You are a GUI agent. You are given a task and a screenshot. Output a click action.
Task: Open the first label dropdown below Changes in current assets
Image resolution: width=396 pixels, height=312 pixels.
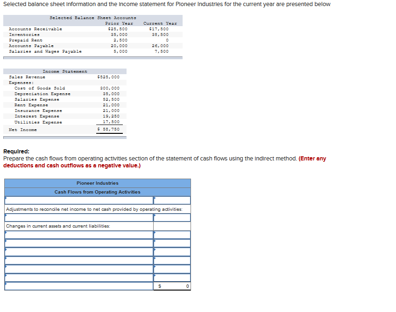point(79,235)
